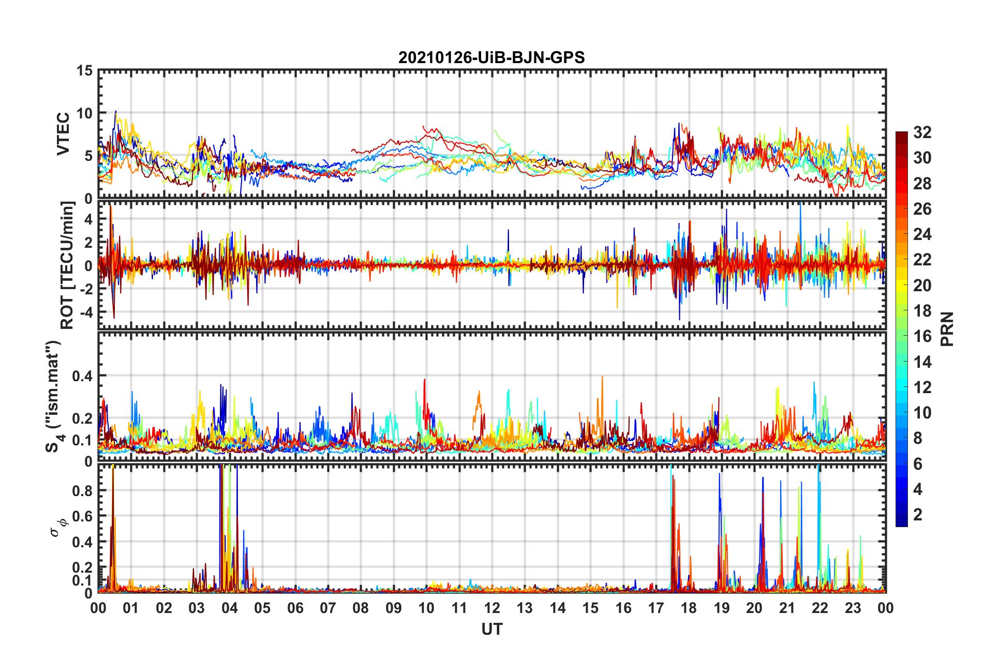Click the UT axis hour label 03
The width and height of the screenshot is (984, 658).
197,608
